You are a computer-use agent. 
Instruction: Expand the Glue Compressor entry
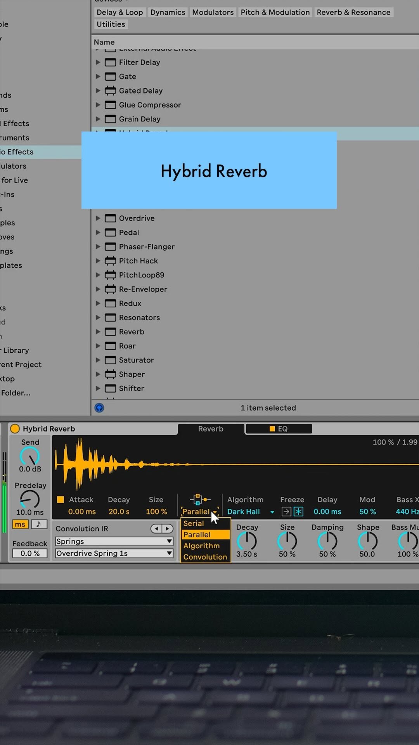coord(98,105)
